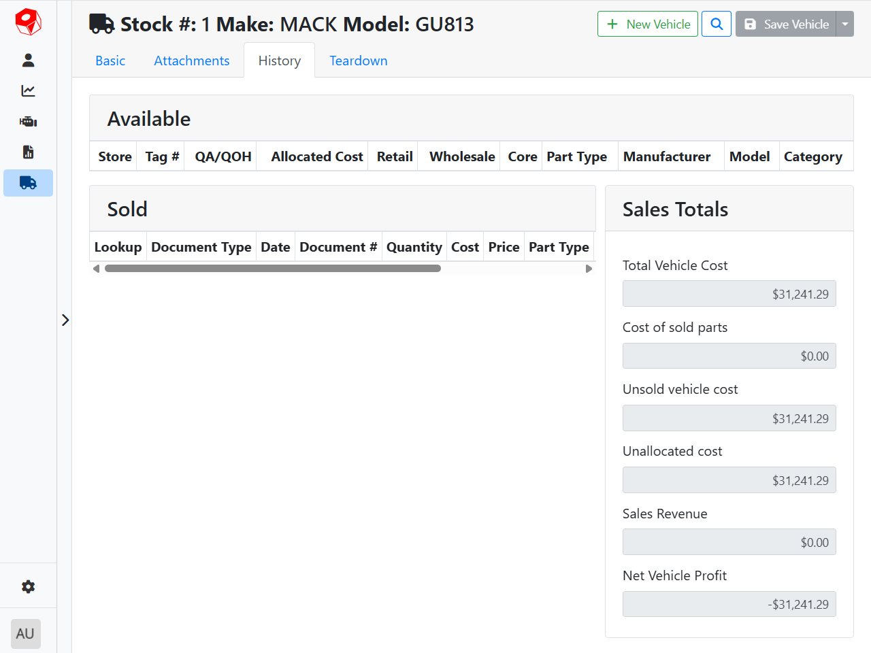The height and width of the screenshot is (653, 871).
Task: Switch to the Basic tab
Action: (x=110, y=61)
